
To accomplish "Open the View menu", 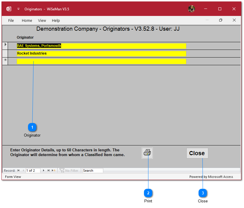I will tap(42, 20).
